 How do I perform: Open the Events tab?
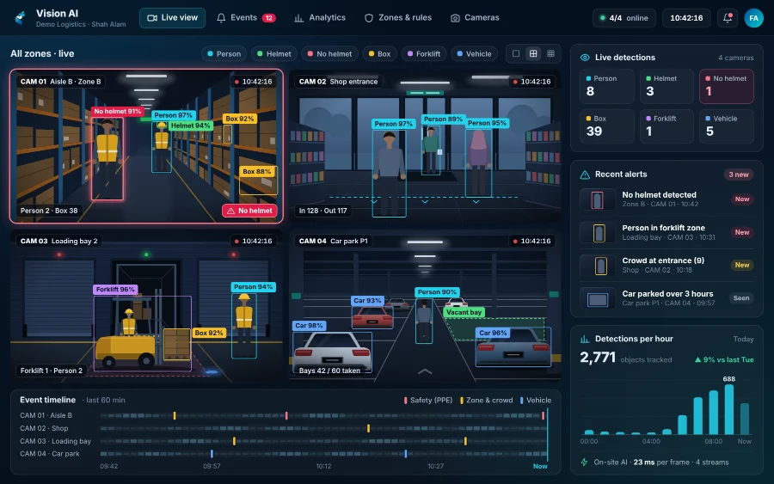click(x=246, y=18)
